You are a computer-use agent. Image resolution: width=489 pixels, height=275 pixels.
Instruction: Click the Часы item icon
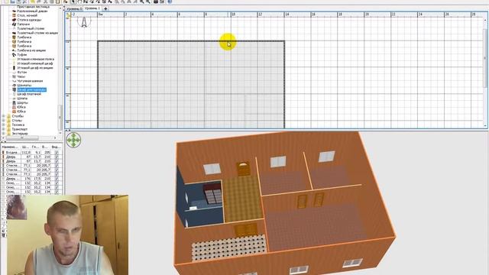click(x=14, y=76)
